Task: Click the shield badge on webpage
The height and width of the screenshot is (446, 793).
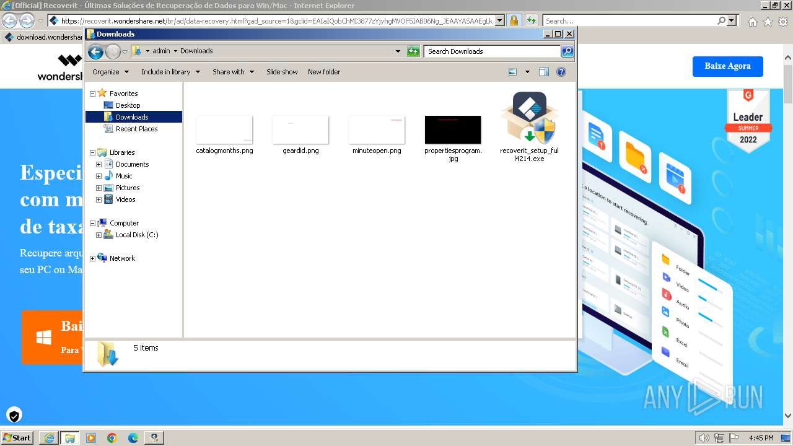Action: pyautogui.click(x=14, y=414)
